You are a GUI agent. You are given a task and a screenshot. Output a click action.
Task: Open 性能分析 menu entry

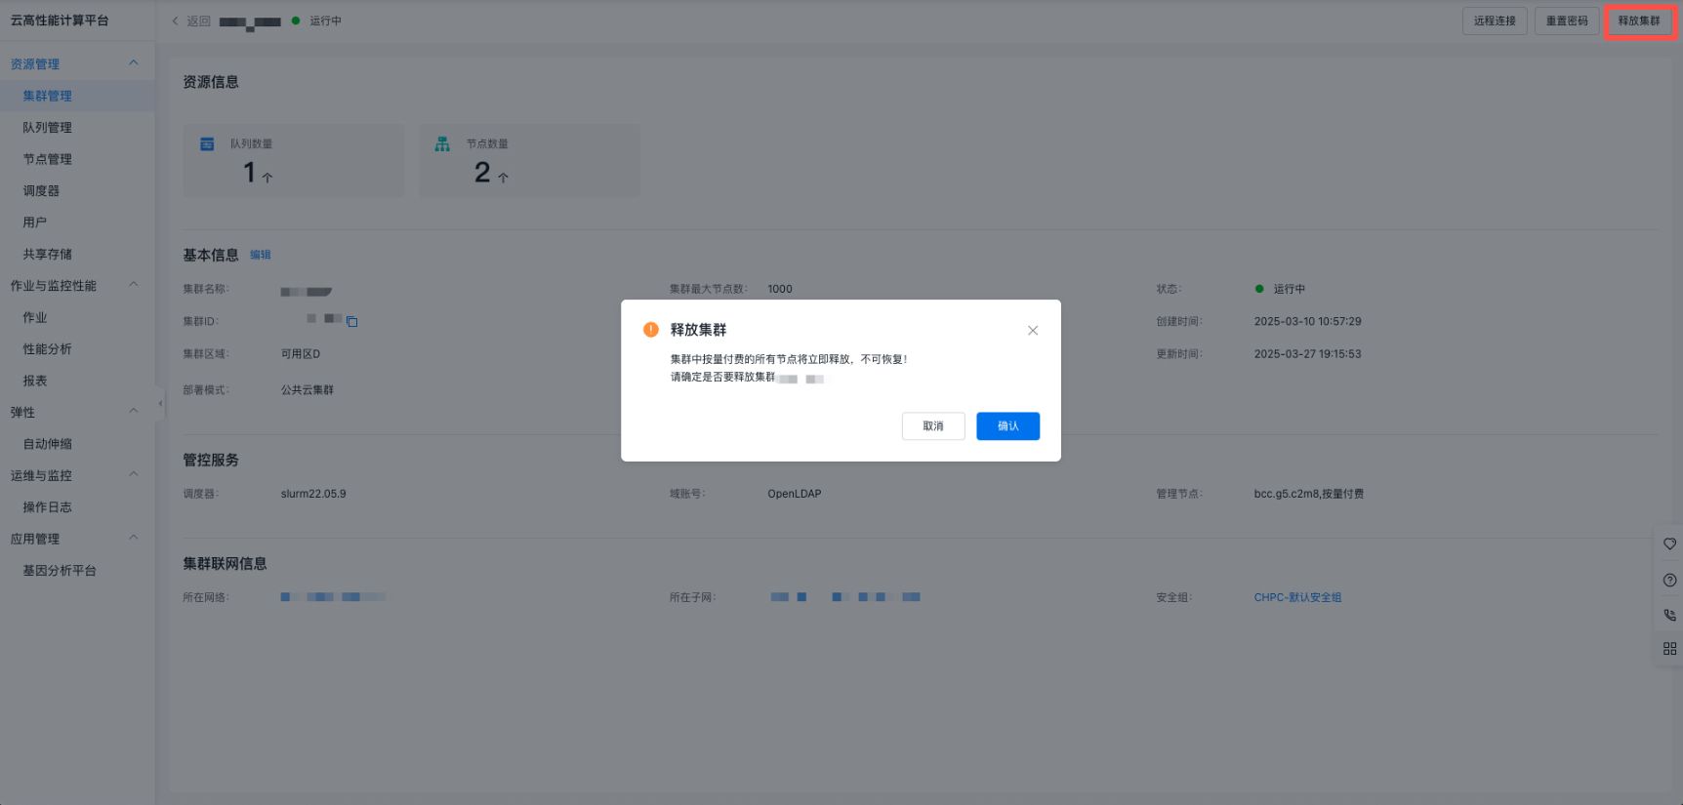[77, 349]
